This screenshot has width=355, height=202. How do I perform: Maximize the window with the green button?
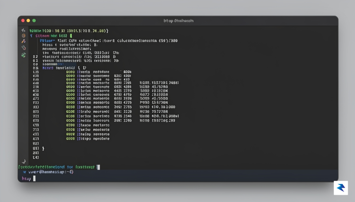coord(34,20)
